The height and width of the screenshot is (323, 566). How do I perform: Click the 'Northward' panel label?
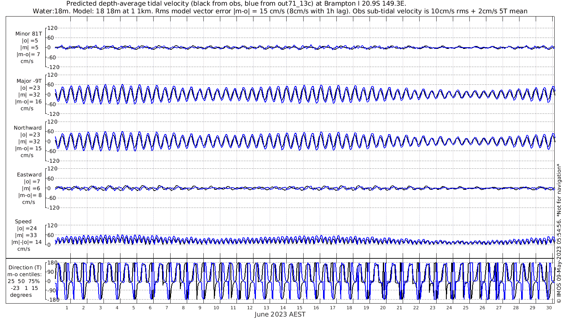point(27,128)
